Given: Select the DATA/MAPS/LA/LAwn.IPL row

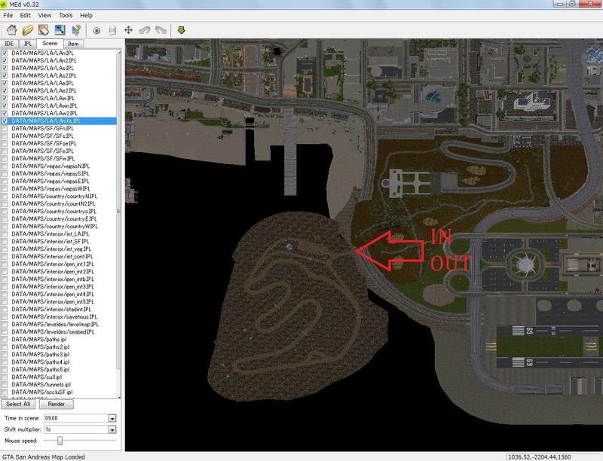Looking at the screenshot, I should point(60,105).
